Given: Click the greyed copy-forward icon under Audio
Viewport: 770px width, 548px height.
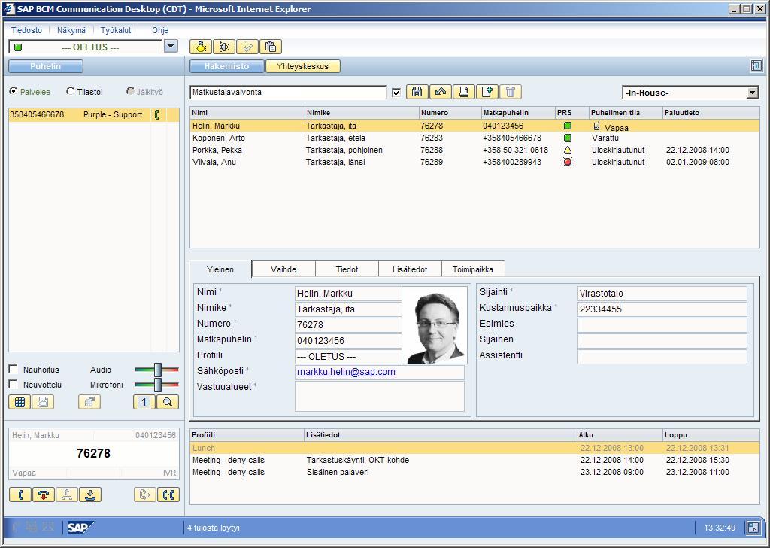Looking at the screenshot, I should 89,402.
